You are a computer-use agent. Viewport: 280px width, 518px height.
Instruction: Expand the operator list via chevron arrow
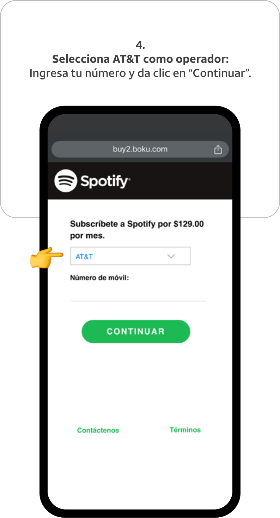(x=171, y=256)
